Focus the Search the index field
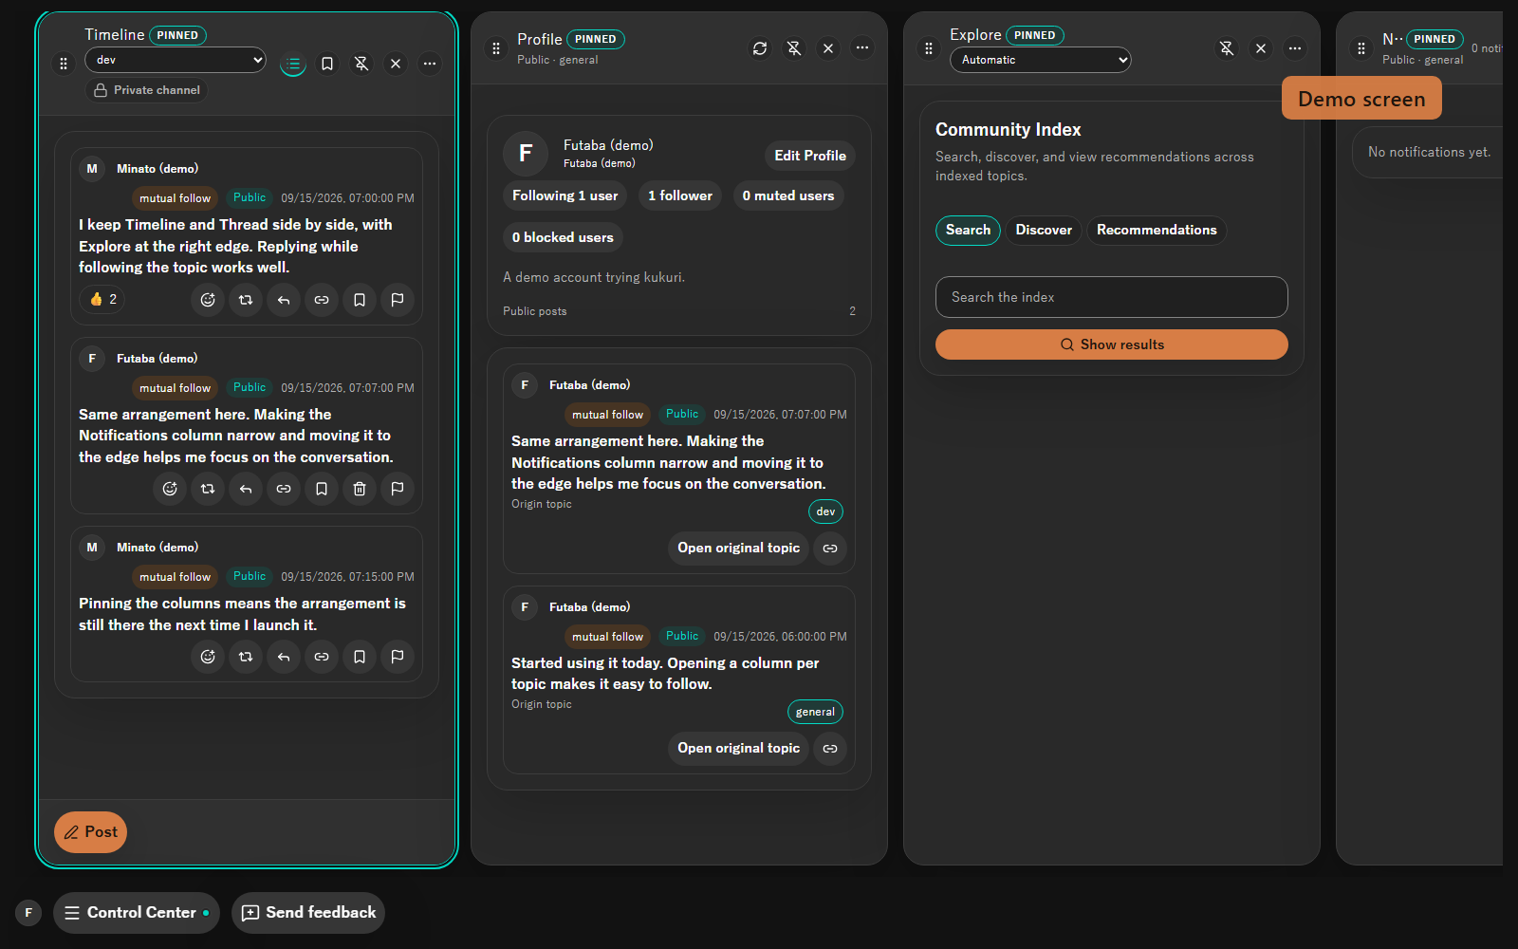The image size is (1518, 949). point(1112,297)
